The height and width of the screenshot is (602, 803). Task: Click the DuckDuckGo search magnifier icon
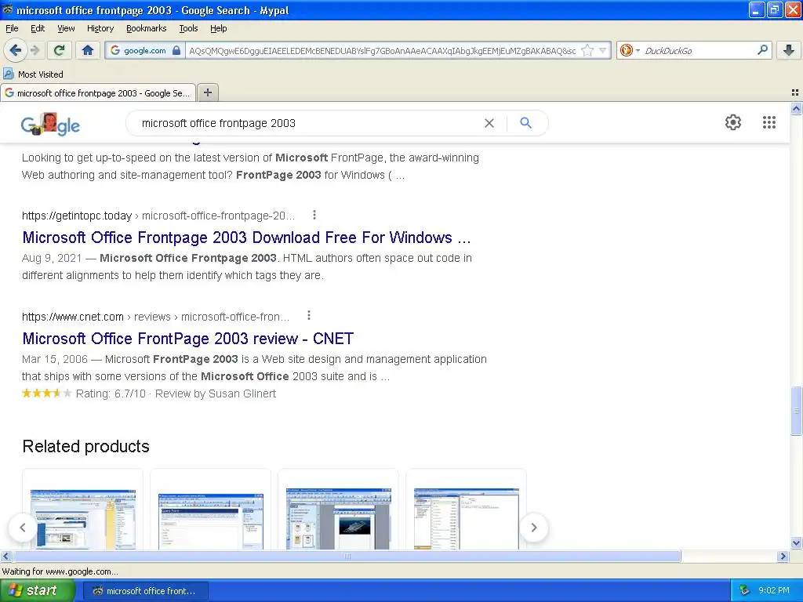[762, 50]
